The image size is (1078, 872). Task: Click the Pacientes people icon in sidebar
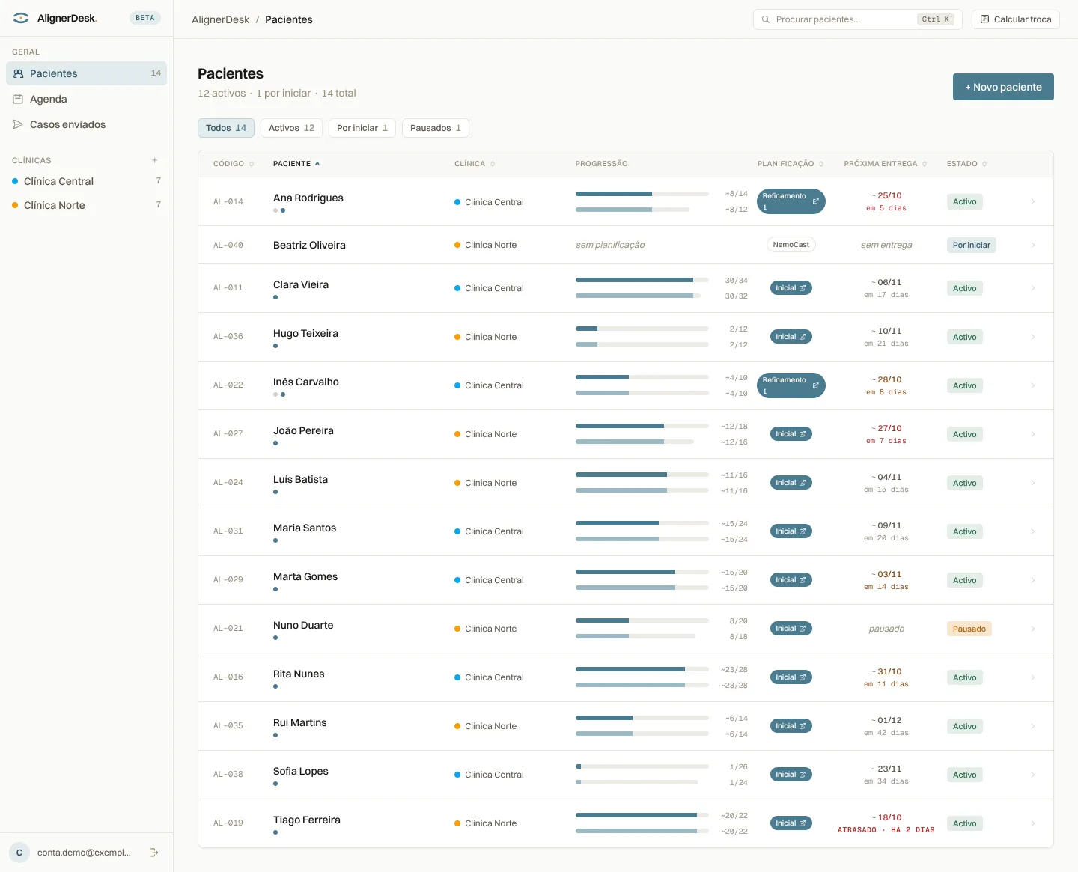[18, 73]
